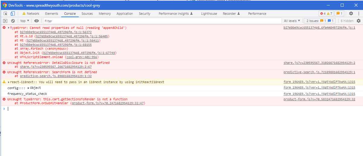Open the Performance insights tab
This screenshot has height=156, width=363.
coord(175,14)
